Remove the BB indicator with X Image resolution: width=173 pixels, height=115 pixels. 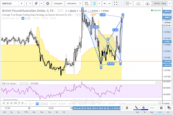coord(29,18)
